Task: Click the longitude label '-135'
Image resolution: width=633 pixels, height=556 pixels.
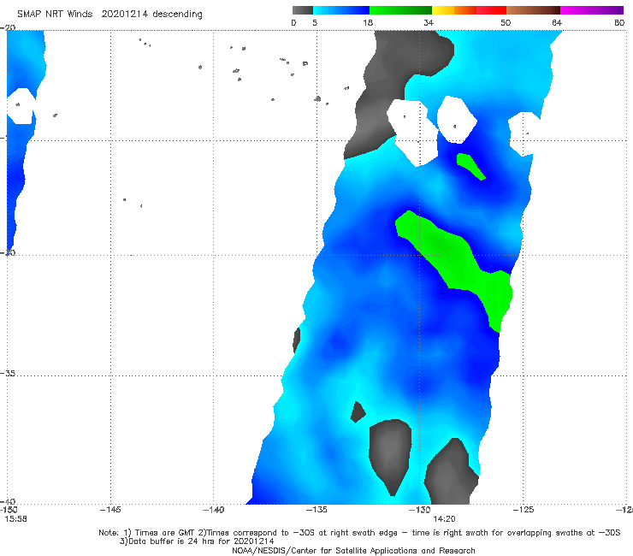Action: (x=316, y=510)
